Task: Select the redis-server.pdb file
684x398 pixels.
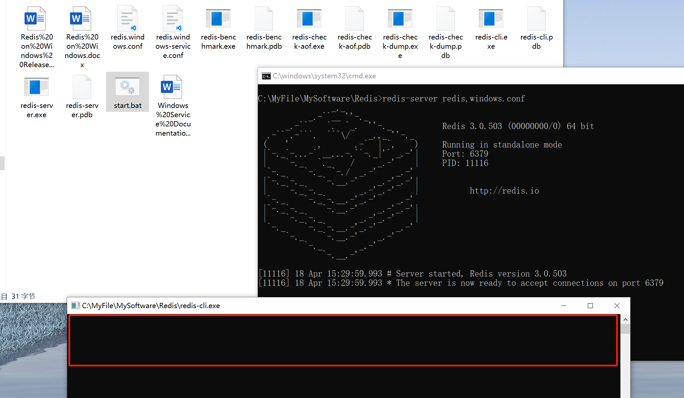Action: point(82,87)
